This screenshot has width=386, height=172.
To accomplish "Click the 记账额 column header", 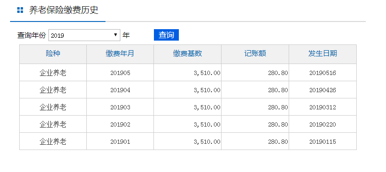I will pos(255,54).
